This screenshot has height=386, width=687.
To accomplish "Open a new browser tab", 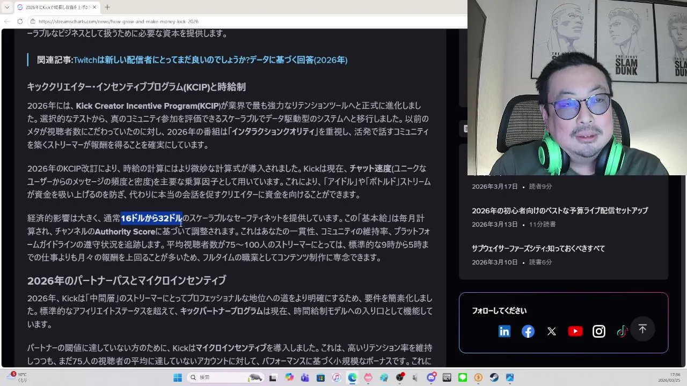I will (107, 8).
